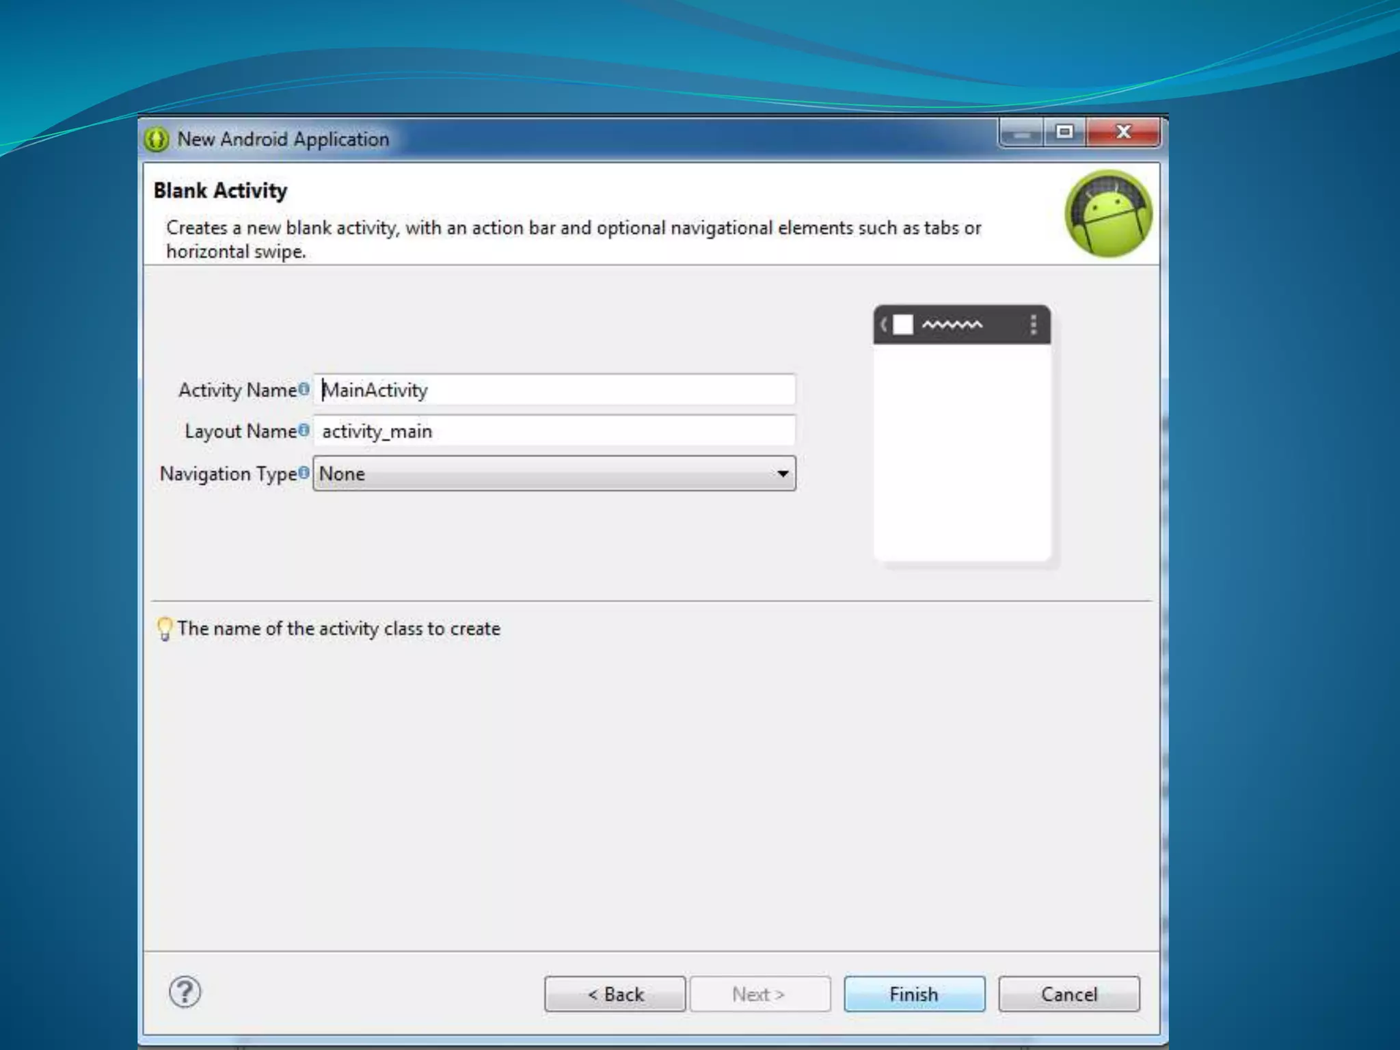Minimize the New Android Application window

[x=1021, y=132]
